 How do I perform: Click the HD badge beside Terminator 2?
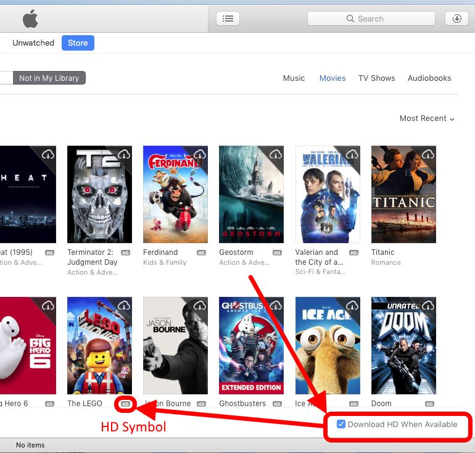pyautogui.click(x=125, y=252)
